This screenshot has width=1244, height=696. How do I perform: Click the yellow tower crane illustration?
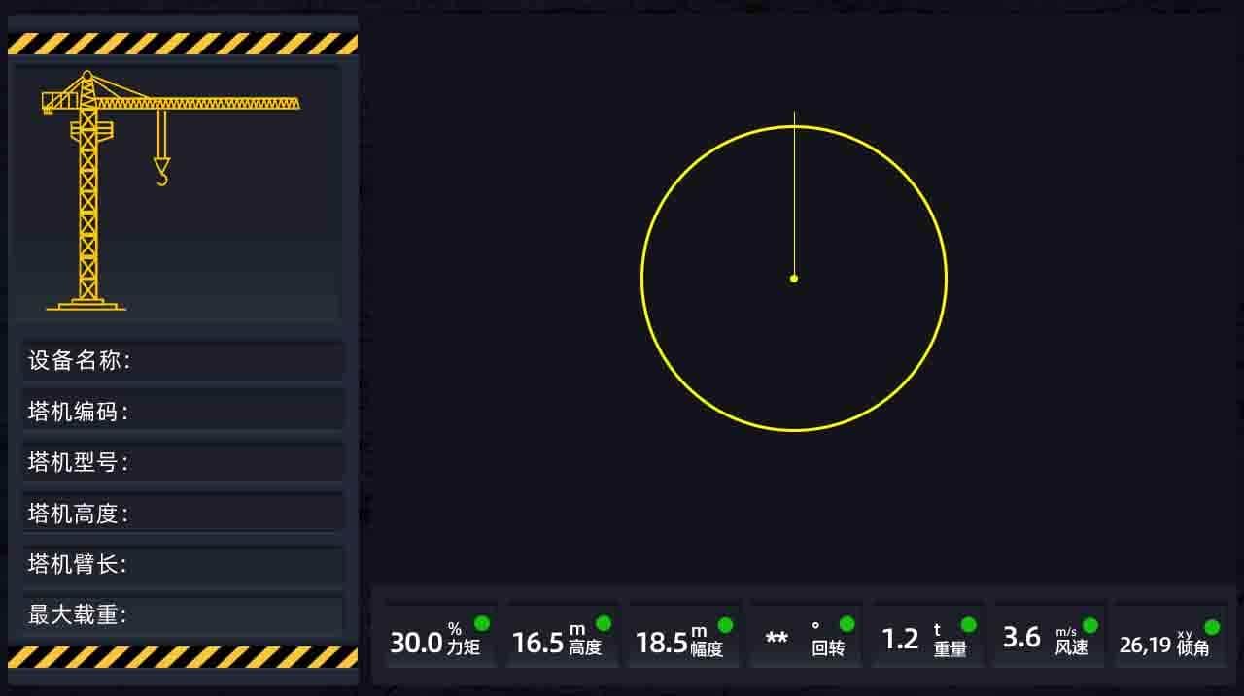pyautogui.click(x=171, y=190)
